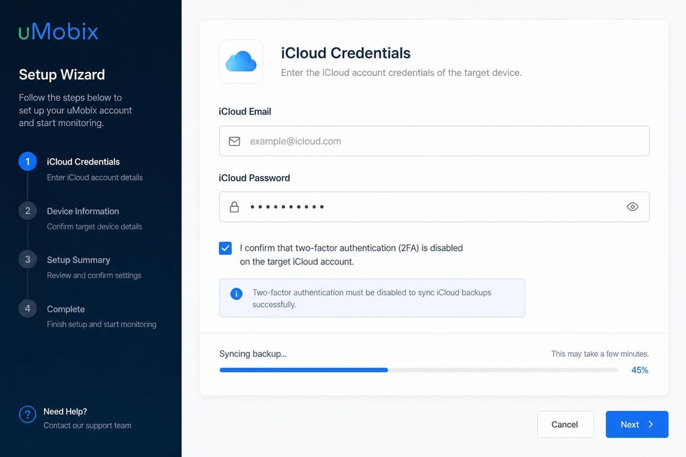Click the iCloud Password field label
Viewport: 686px width, 457px height.
255,178
